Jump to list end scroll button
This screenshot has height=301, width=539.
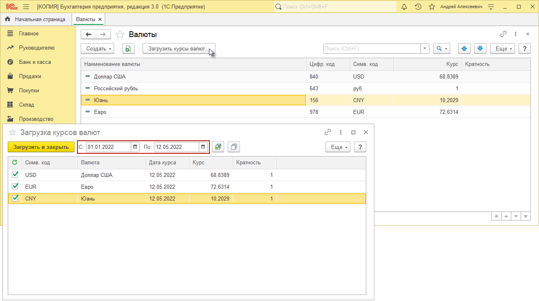click(526, 216)
